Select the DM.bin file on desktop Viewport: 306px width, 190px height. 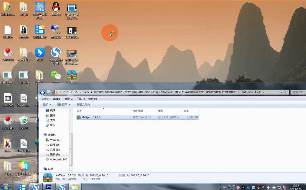point(8,32)
